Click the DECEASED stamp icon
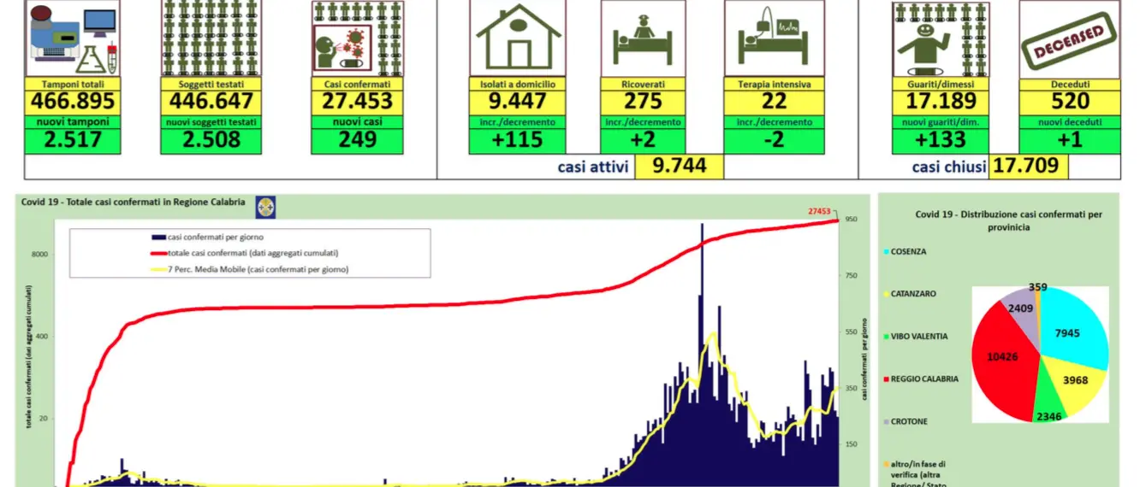The height and width of the screenshot is (487, 1140). coord(1069,39)
